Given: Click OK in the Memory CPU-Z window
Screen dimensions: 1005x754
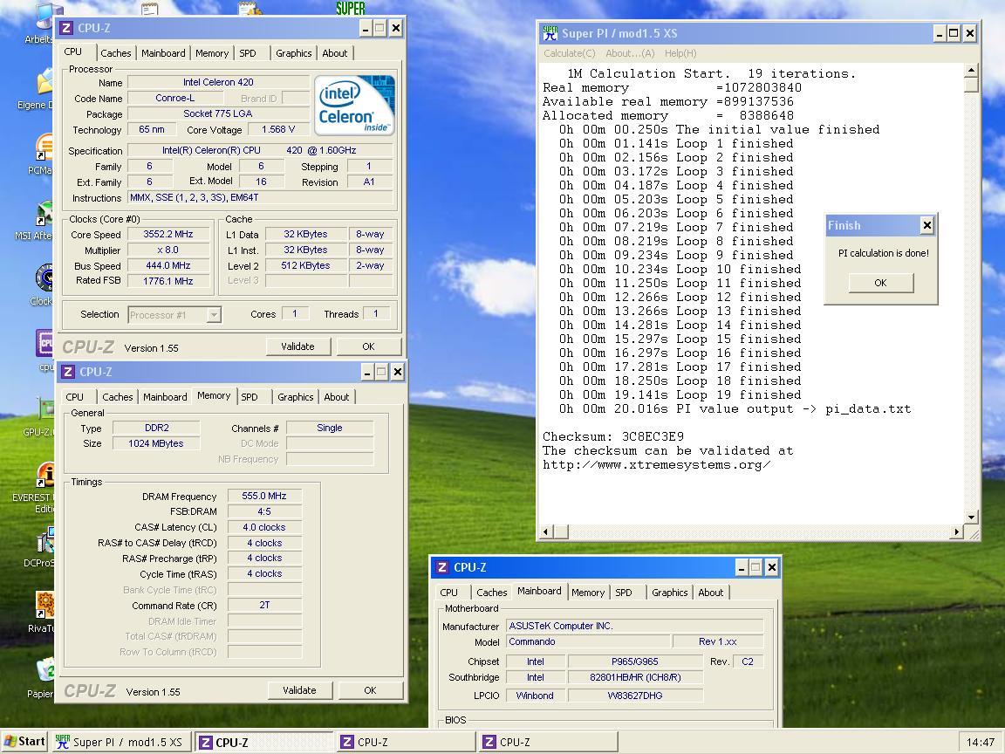Looking at the screenshot, I should pos(370,690).
